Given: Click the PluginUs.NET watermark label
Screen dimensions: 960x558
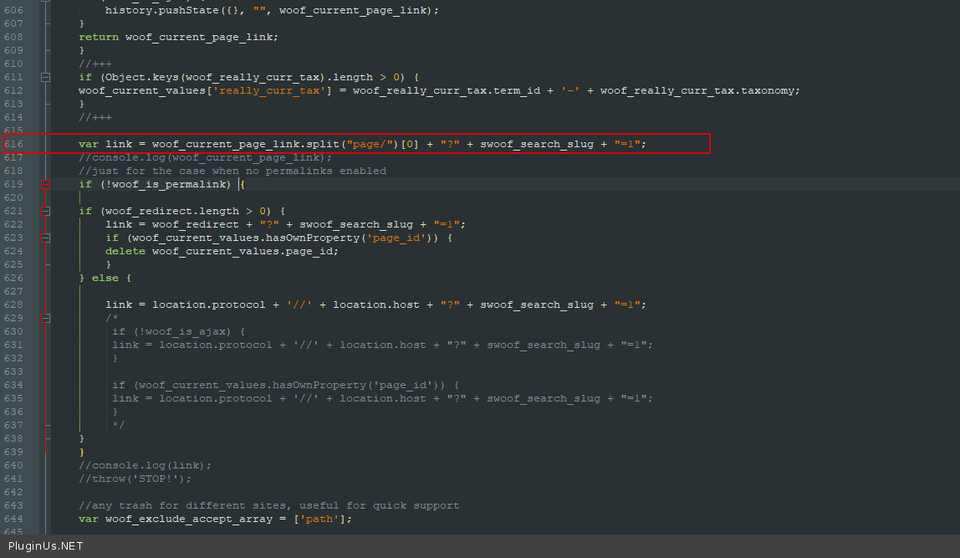Looking at the screenshot, I should click(x=45, y=546).
